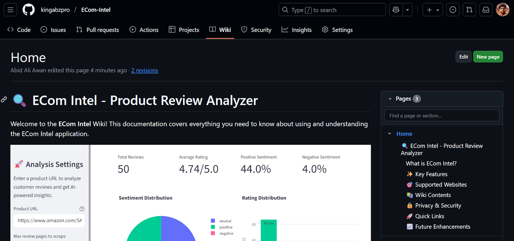Open the Home page sidebar link
Viewport: 514px width, 241px height.
coord(404,134)
